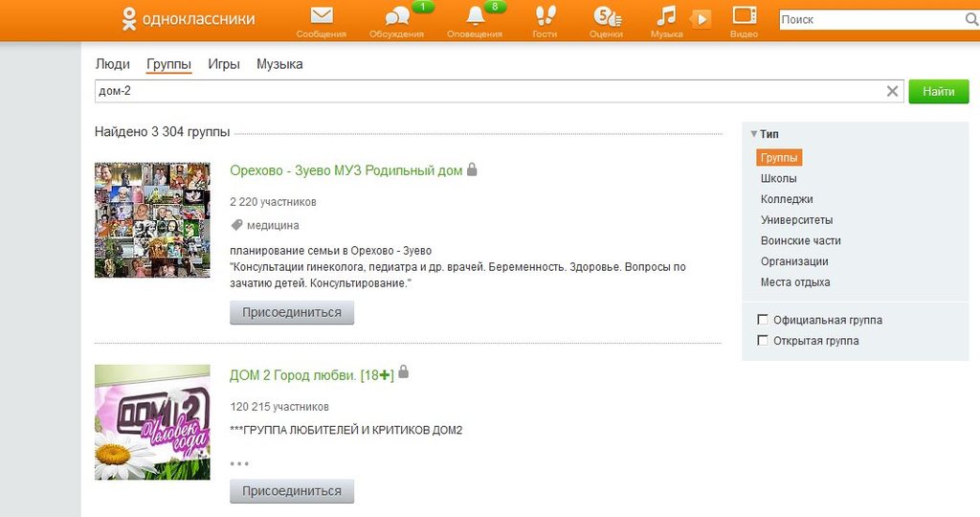
Task: Click lock icon next to Орехово - Зуево group
Action: [472, 169]
